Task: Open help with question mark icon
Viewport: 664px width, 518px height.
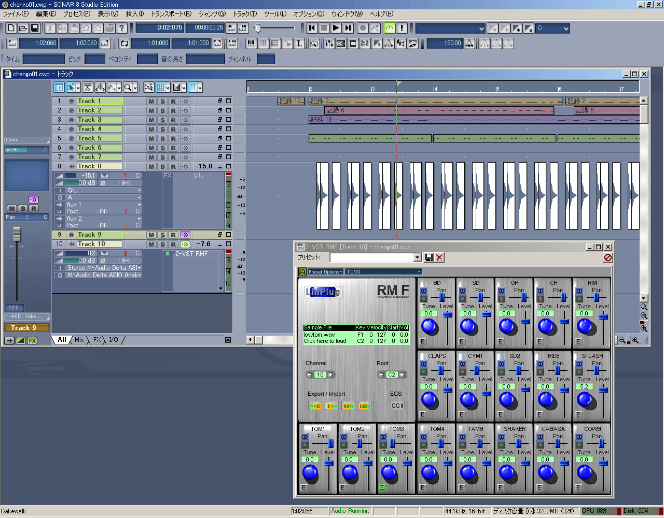Action: [x=122, y=28]
